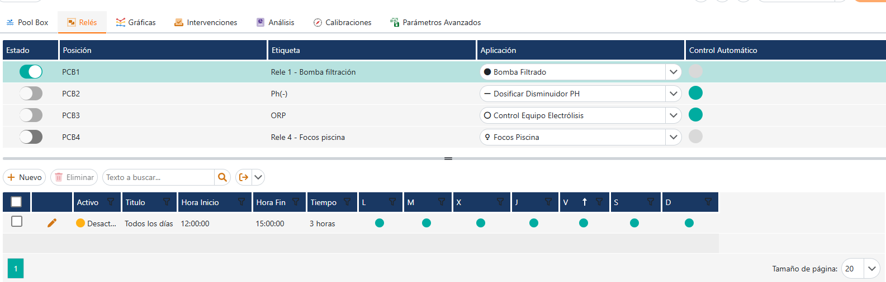Click the search magnifier icon
Image resolution: width=886 pixels, height=282 pixels.
[x=222, y=177]
